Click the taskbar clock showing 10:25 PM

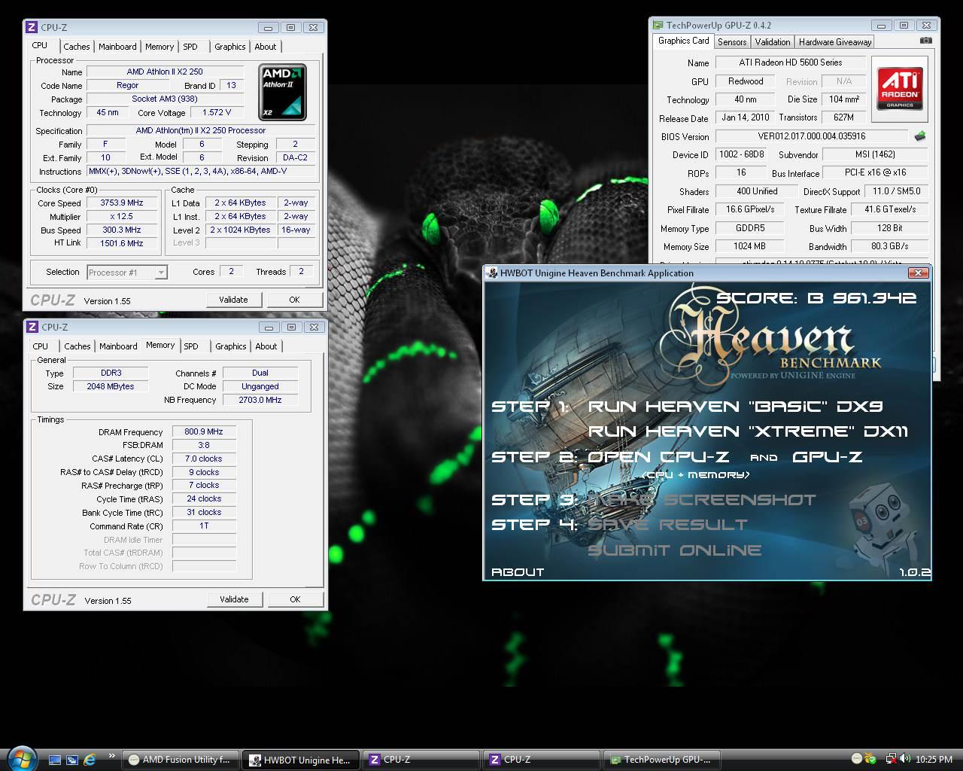click(x=934, y=759)
